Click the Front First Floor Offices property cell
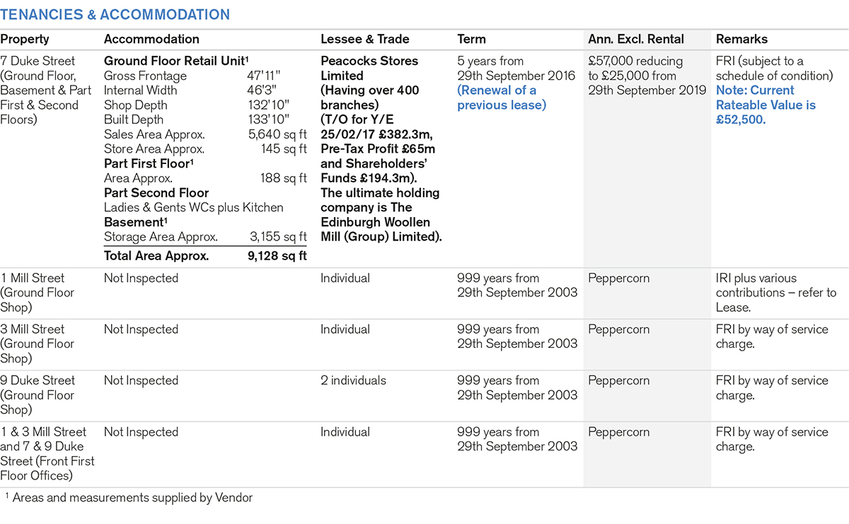849x524 pixels. point(47,453)
